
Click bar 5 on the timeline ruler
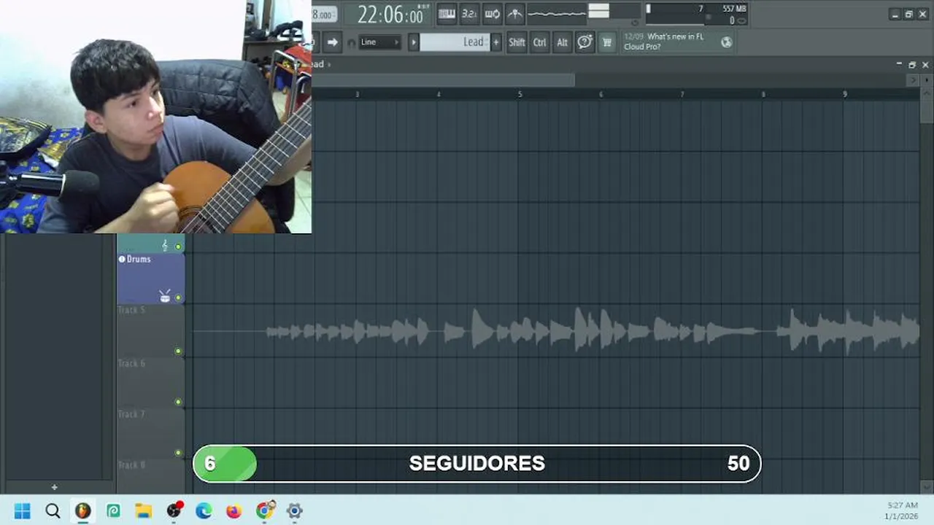[520, 95]
